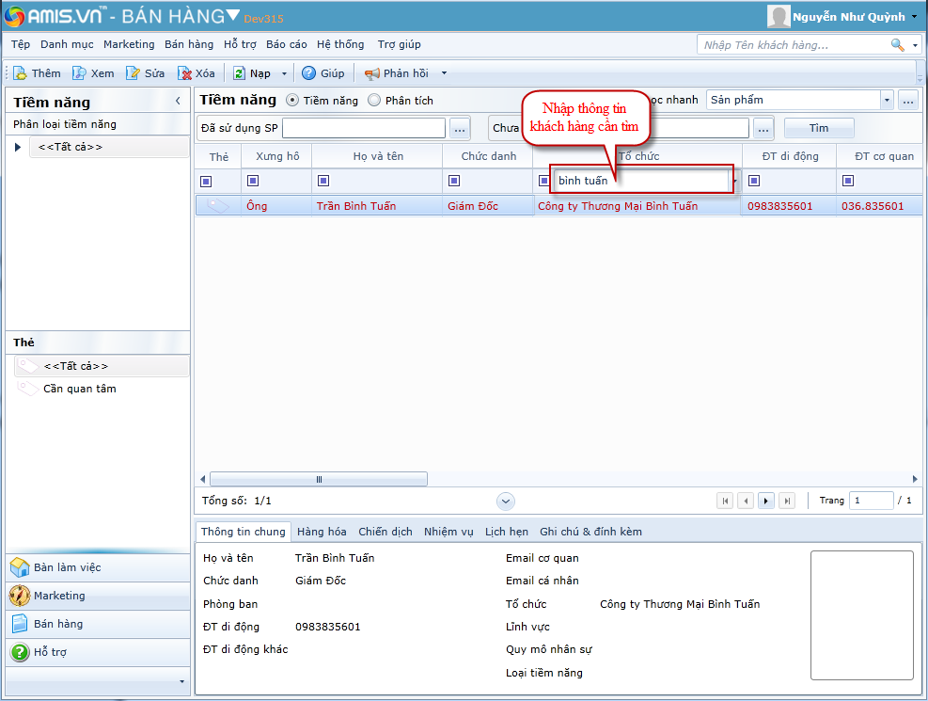Select the Phân tích radio button
The width and height of the screenshot is (928, 701).
374,101
